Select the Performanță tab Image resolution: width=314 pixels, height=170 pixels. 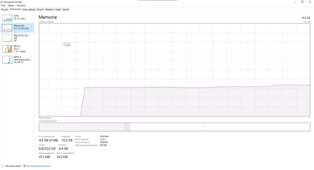(15, 9)
